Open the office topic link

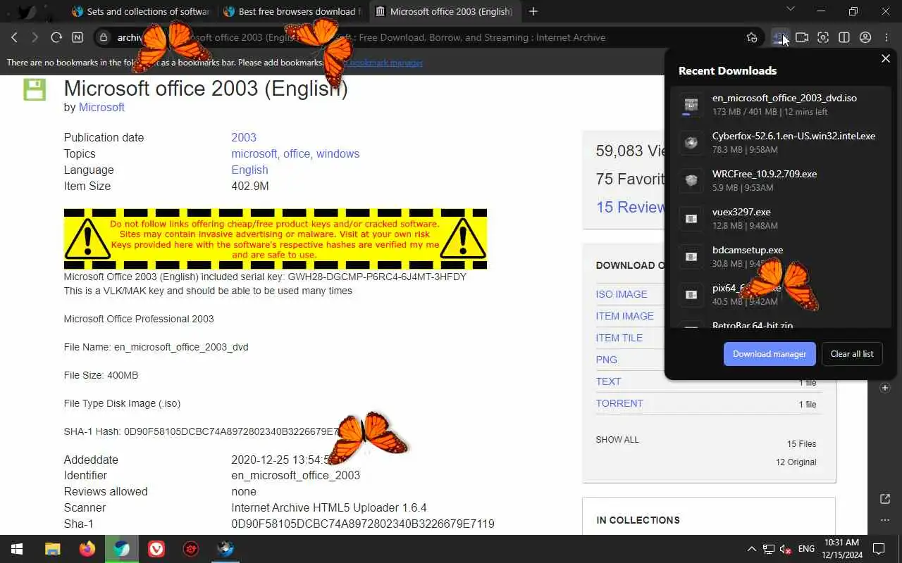pos(297,153)
